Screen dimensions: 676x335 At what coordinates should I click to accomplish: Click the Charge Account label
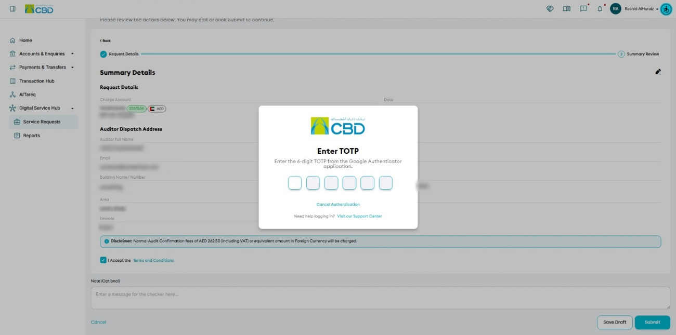tap(115, 99)
